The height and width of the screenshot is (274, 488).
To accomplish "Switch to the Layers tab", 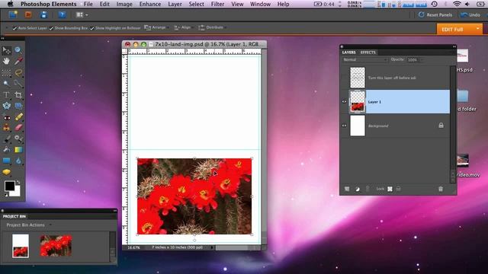I will pos(348,53).
